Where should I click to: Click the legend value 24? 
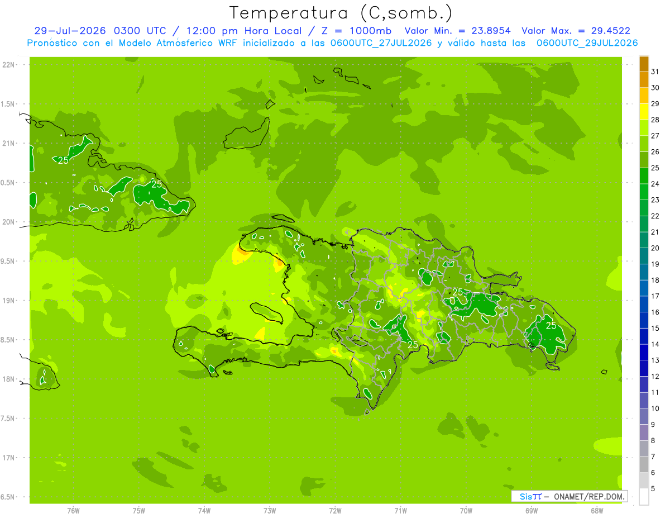point(655,184)
